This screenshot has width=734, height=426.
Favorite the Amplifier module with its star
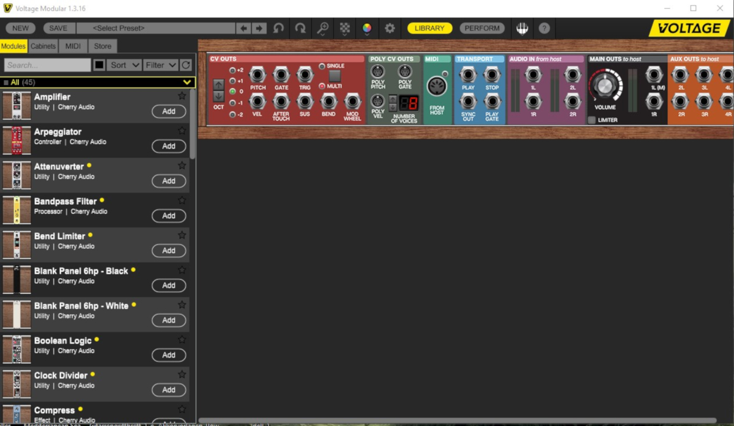coord(182,96)
